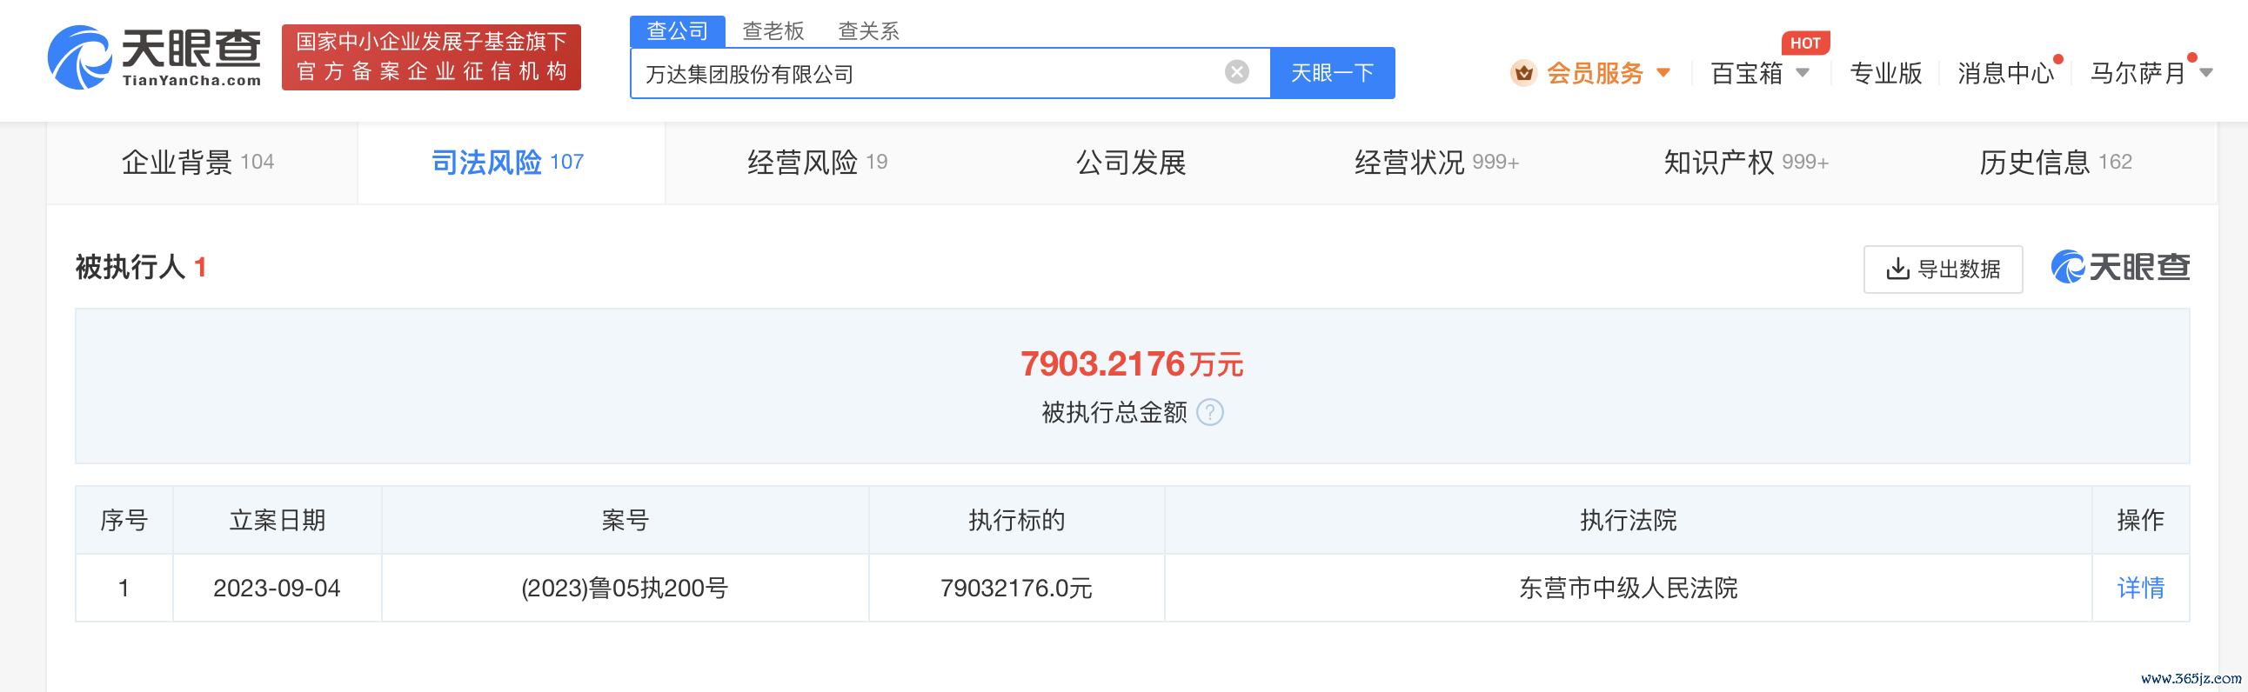Screen dimensions: 2248x692
Task: Click the VIP crown icon
Action: pos(1523,73)
